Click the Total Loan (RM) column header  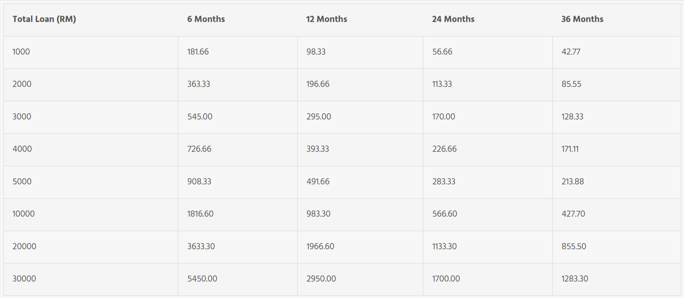pyautogui.click(x=44, y=19)
